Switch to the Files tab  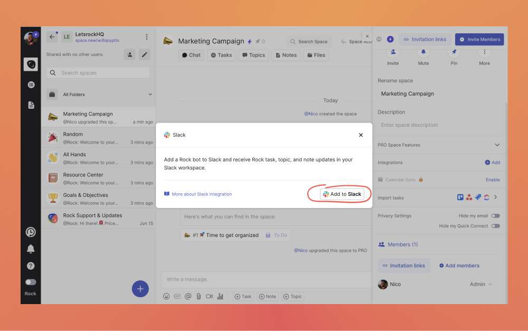pos(316,55)
